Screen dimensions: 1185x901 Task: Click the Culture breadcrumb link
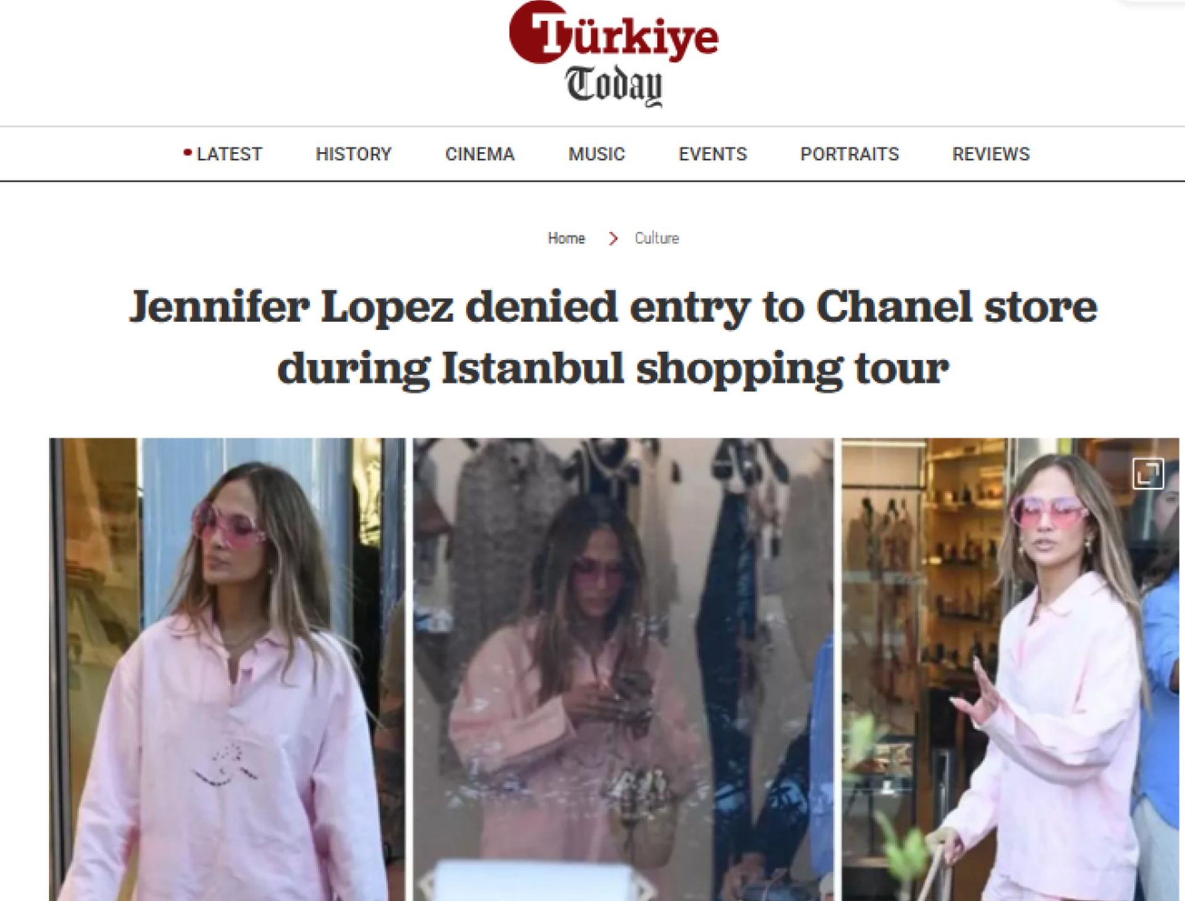pyautogui.click(x=657, y=238)
